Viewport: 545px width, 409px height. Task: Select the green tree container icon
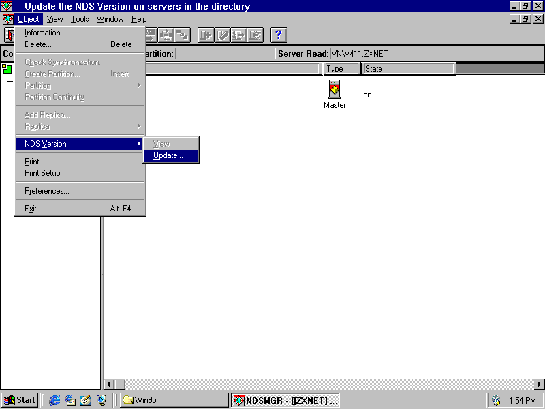click(x=6, y=69)
